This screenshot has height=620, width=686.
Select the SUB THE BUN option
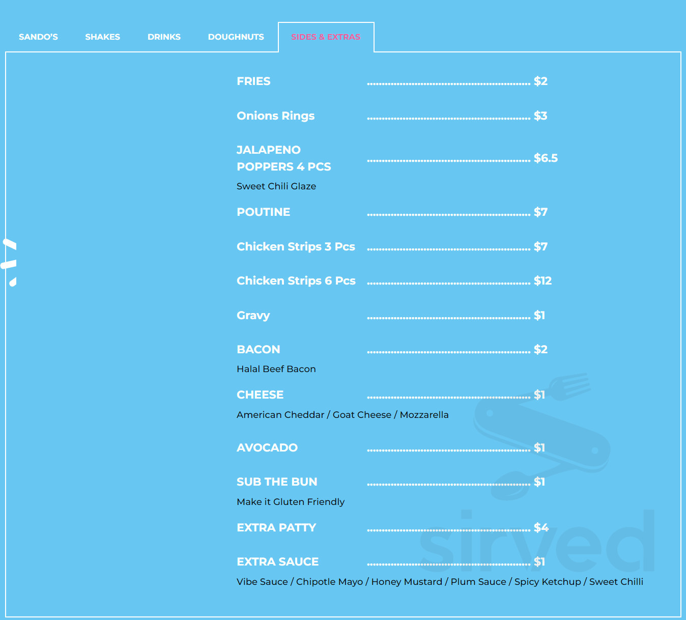point(277,482)
